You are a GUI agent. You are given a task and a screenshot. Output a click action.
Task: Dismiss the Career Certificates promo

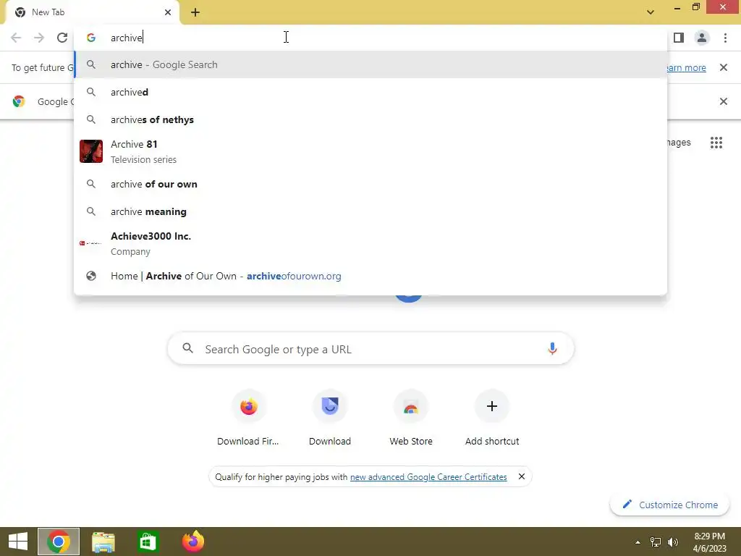[x=521, y=476]
